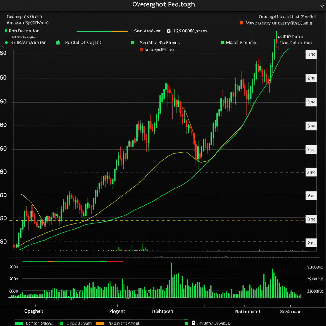This screenshot has height=326, width=326.
Task: Click the '7.nd' price level tag
Action: [x=311, y=150]
